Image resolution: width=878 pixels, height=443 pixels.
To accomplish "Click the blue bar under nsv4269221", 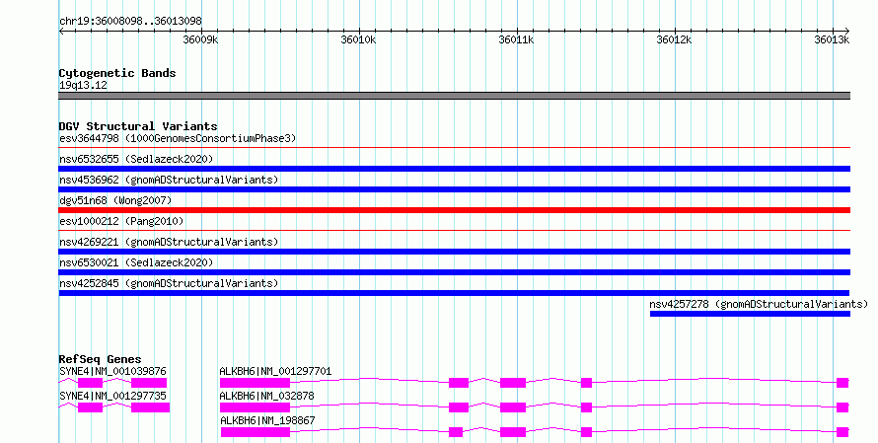I will click(x=454, y=252).
